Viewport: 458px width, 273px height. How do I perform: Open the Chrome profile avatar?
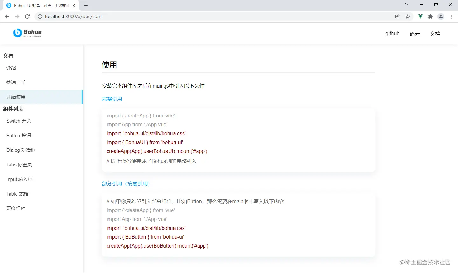(441, 17)
